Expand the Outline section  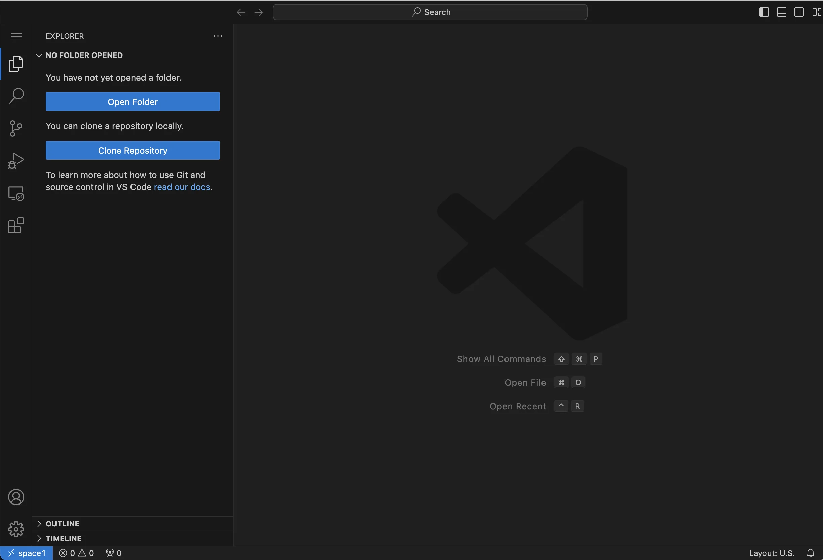[133, 524]
